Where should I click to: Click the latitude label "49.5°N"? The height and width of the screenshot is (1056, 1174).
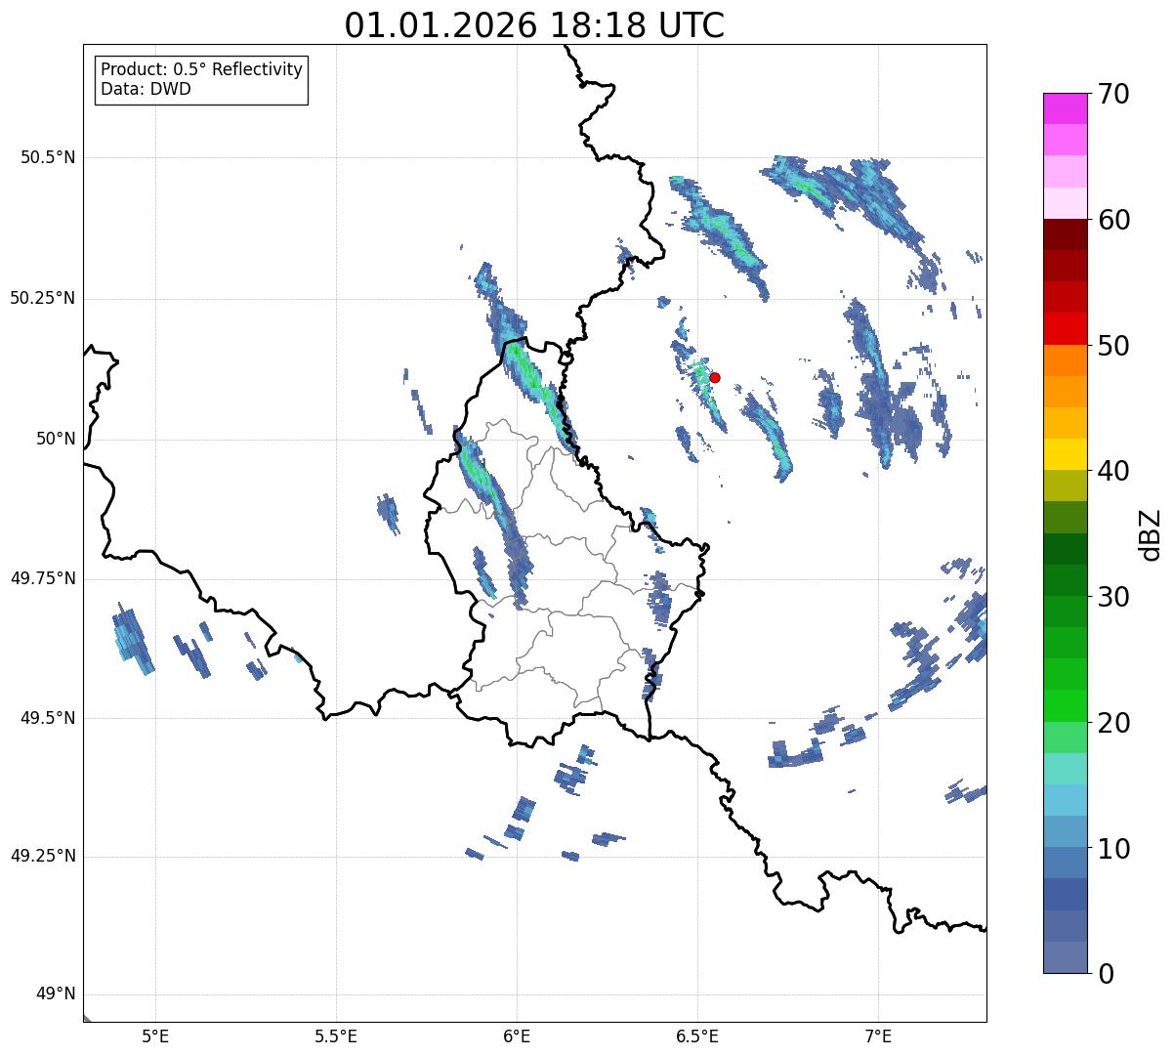tap(48, 718)
